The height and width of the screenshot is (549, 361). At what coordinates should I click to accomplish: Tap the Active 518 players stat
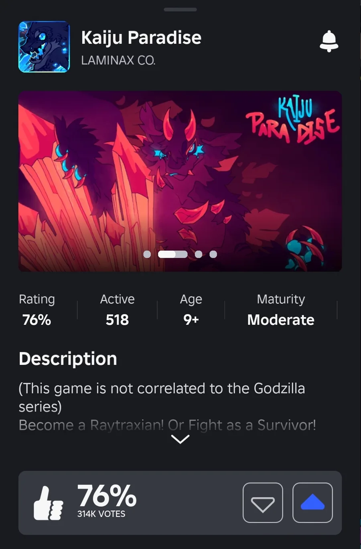tap(117, 310)
